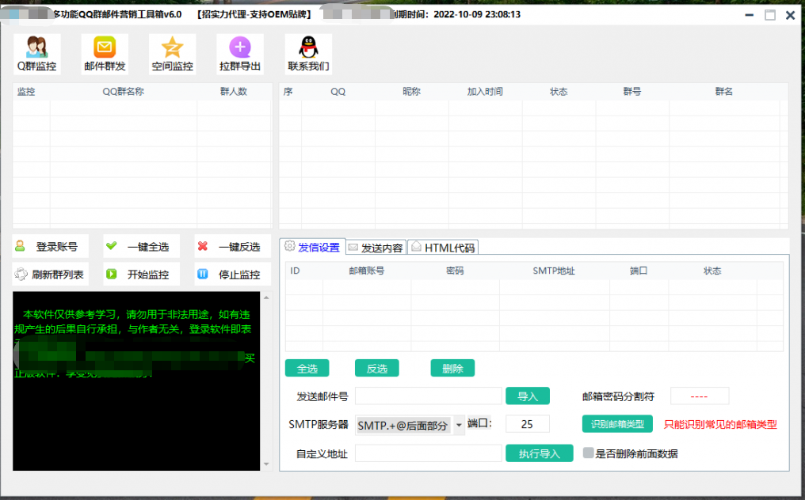
Task: Open the Q群监控 tool
Action: pos(37,54)
